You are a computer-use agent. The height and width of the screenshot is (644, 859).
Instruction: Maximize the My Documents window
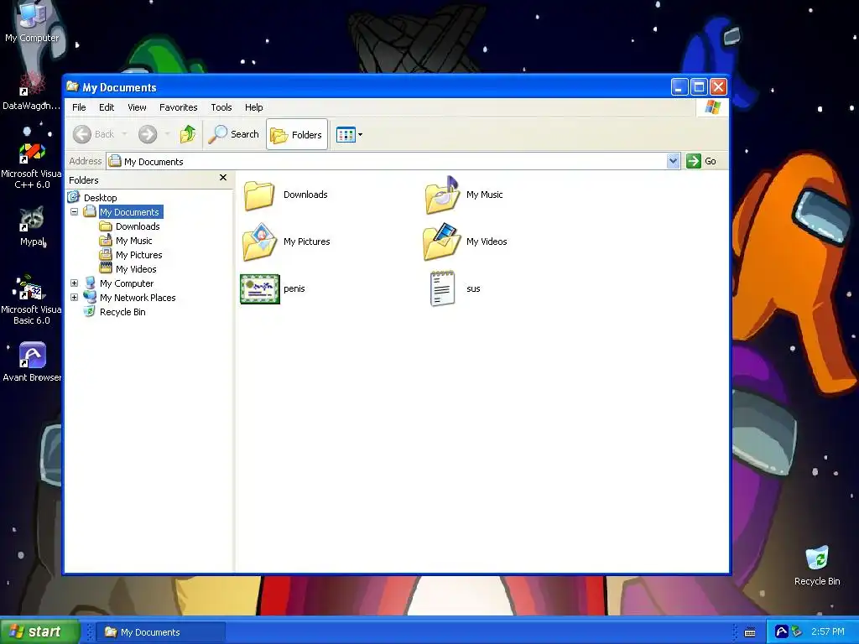(x=699, y=86)
